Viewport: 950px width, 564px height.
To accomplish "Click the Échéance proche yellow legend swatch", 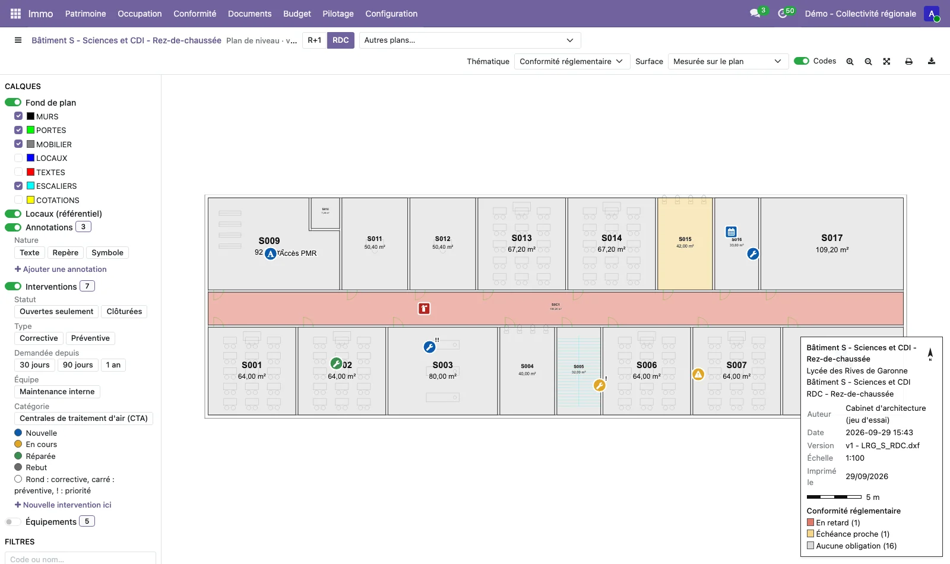I will (810, 534).
